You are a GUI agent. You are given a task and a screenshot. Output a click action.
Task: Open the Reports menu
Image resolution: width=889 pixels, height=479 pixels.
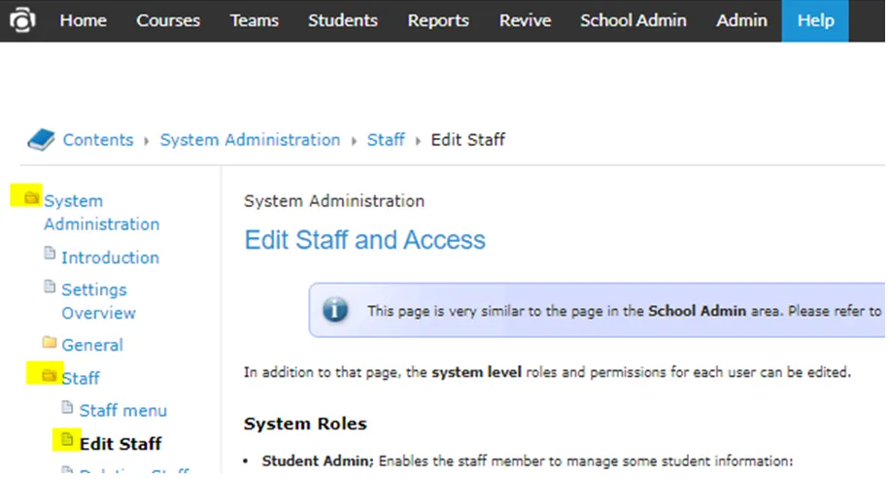[x=438, y=20]
